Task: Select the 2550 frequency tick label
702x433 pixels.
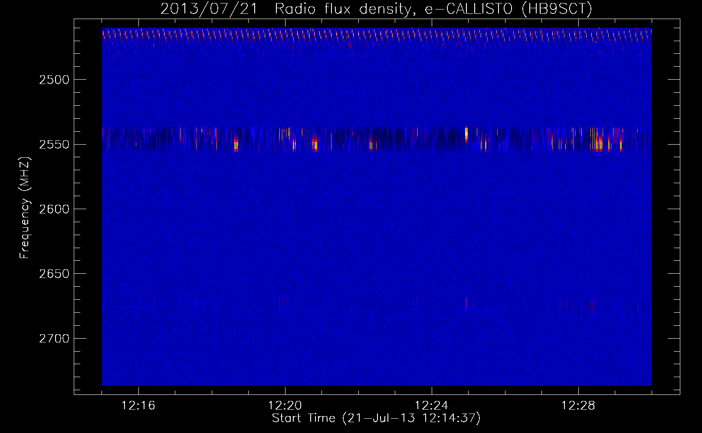Action: tap(54, 144)
